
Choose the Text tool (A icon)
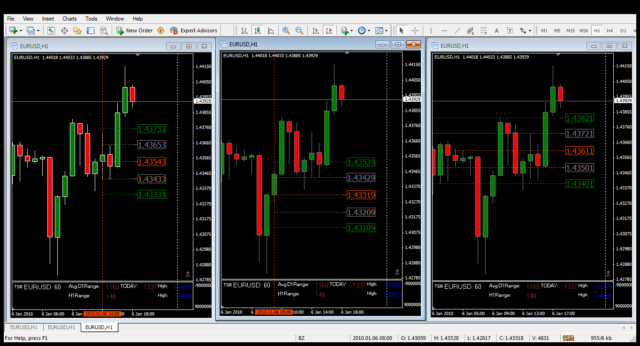[496, 30]
